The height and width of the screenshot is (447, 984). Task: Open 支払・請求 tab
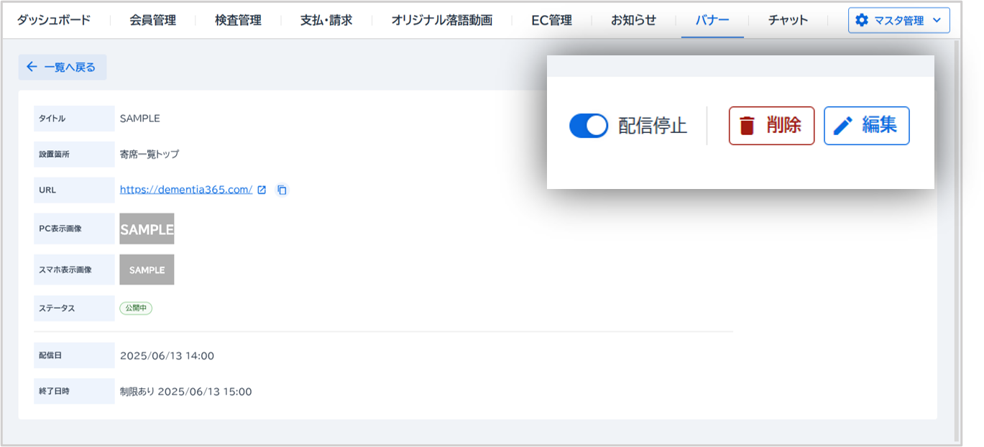[326, 20]
